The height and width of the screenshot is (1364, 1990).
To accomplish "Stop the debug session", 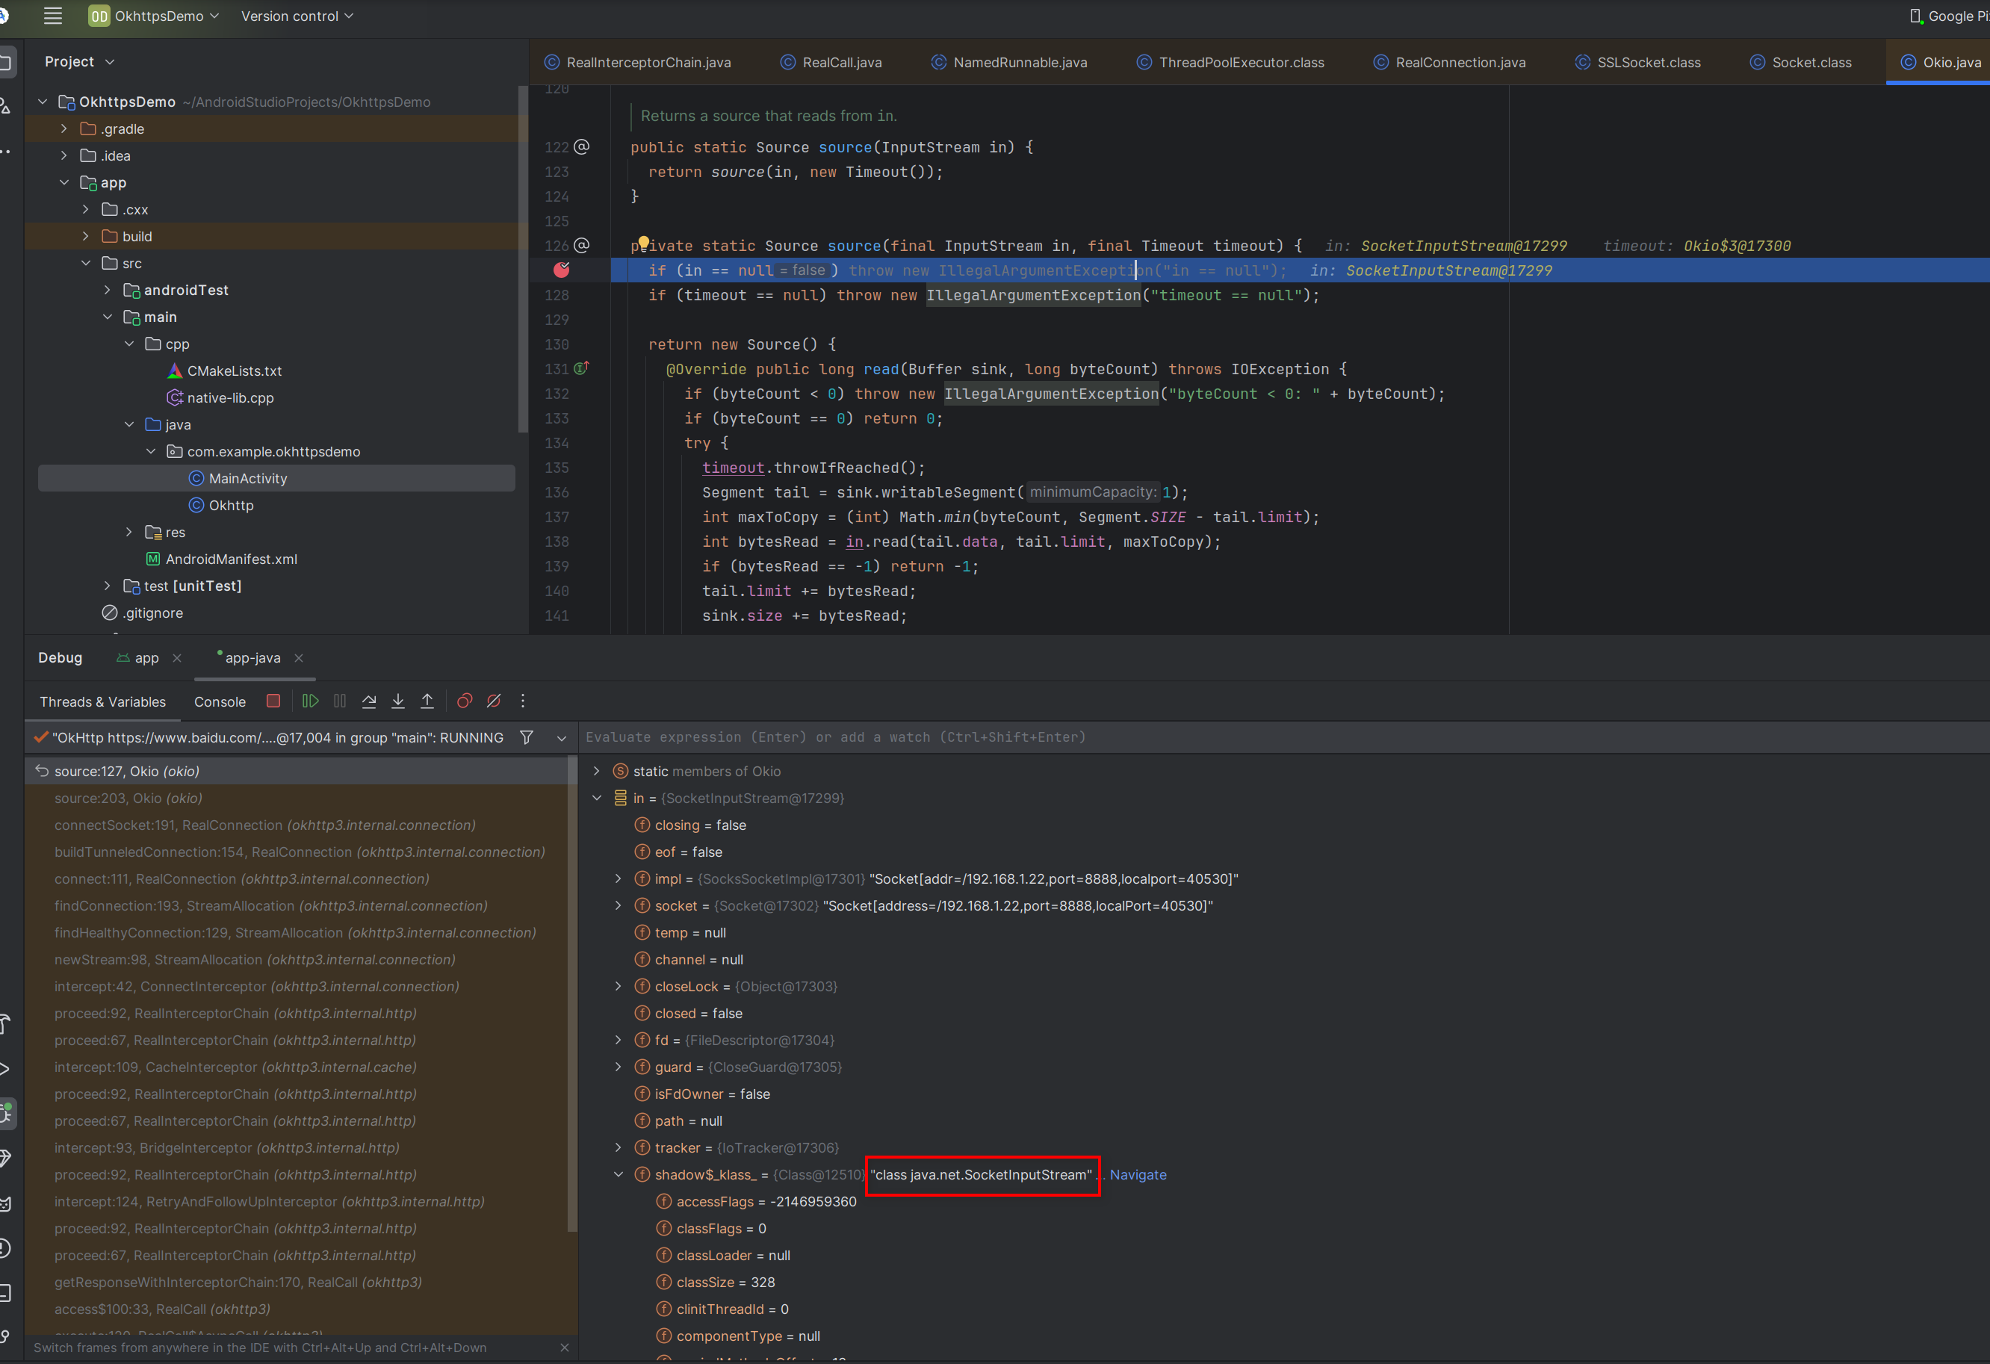I will pos(273,701).
